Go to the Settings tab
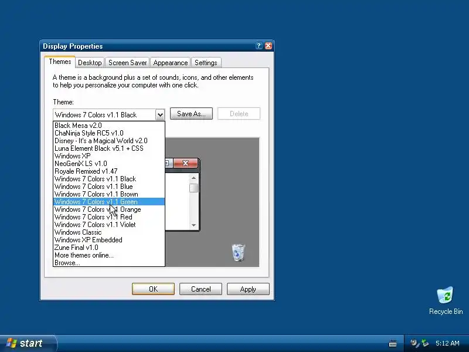Screen dimensions: 469x352 206,63
